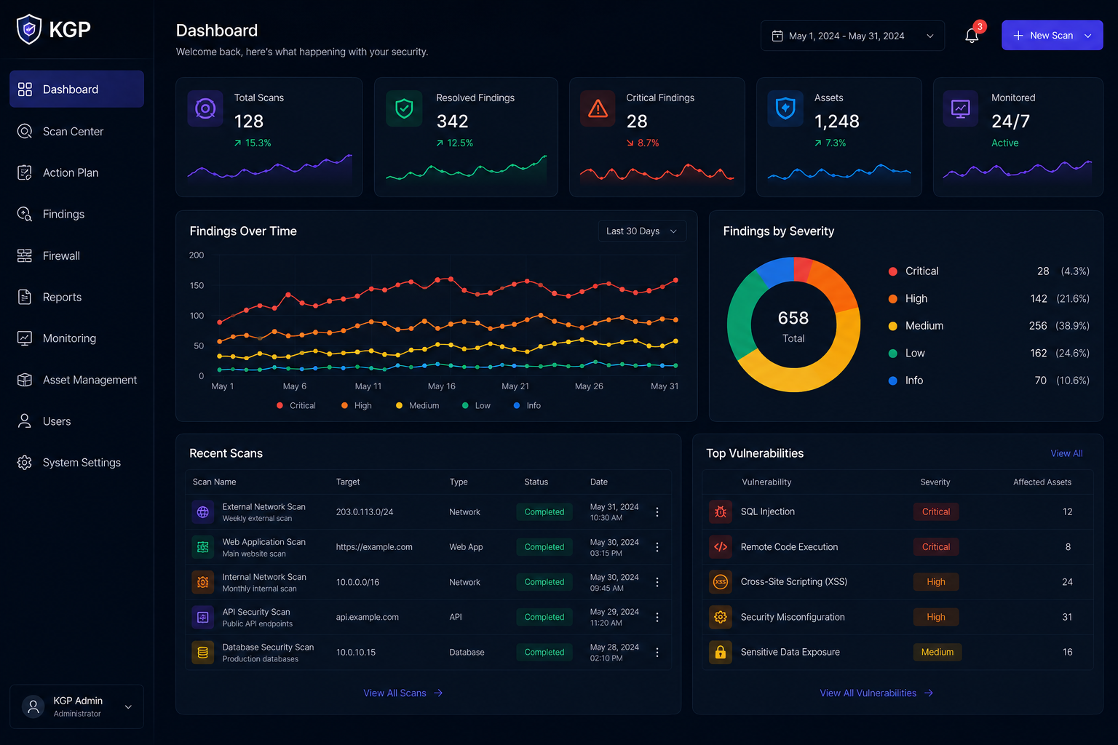
Task: Open Firewall from the sidebar
Action: pos(76,256)
